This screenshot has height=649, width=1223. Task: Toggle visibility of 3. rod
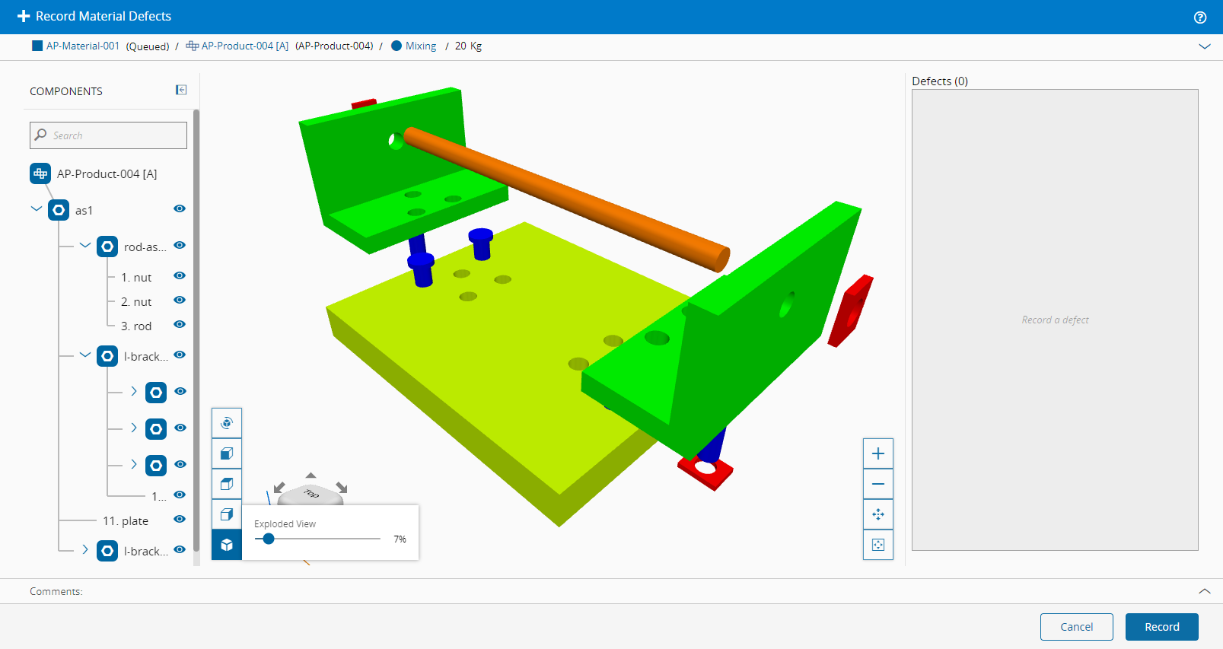click(x=180, y=324)
